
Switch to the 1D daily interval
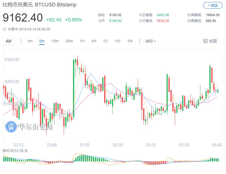click(105, 41)
